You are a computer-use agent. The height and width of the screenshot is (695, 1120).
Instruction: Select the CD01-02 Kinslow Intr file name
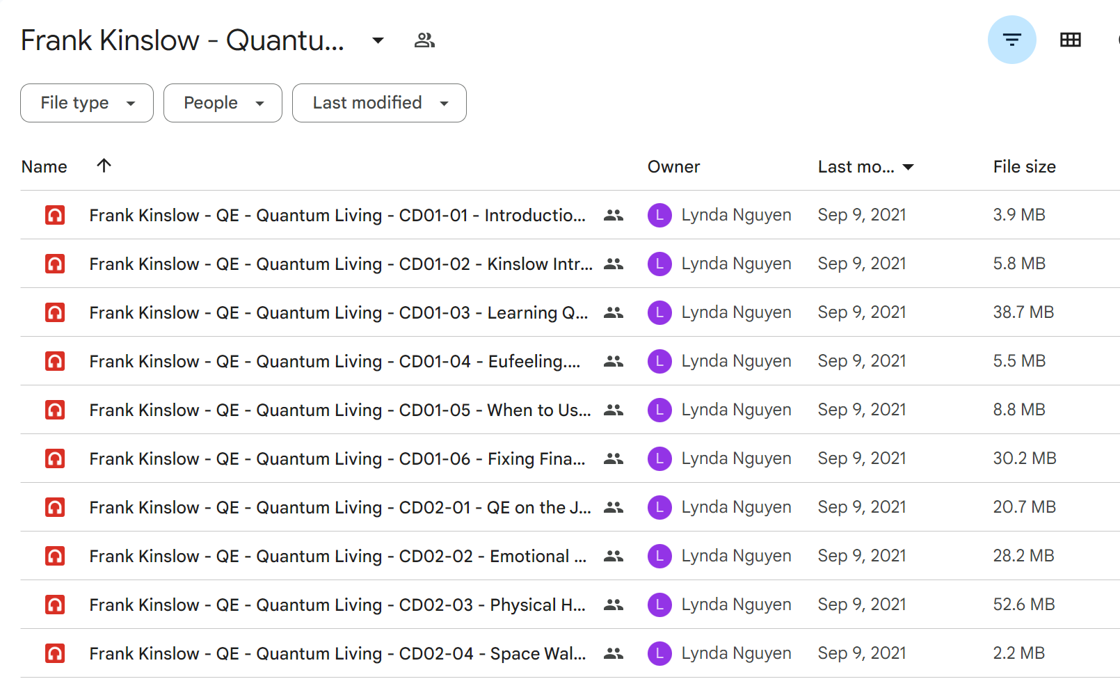click(341, 264)
